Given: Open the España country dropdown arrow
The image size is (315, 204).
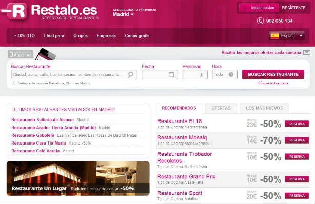Looking at the screenshot, I should point(301,36).
